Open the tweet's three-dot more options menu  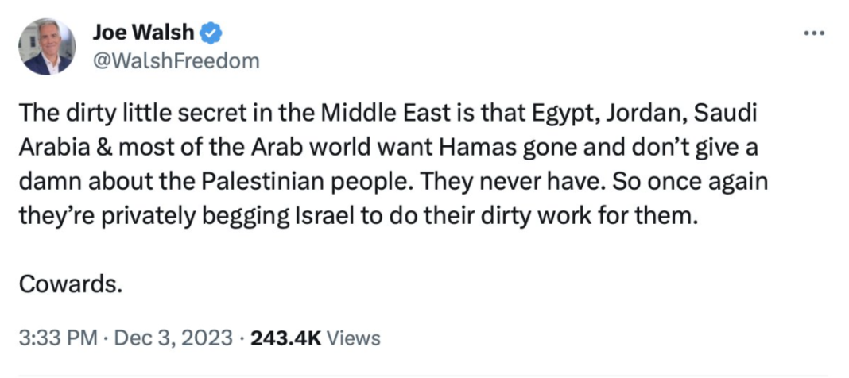[x=815, y=33]
